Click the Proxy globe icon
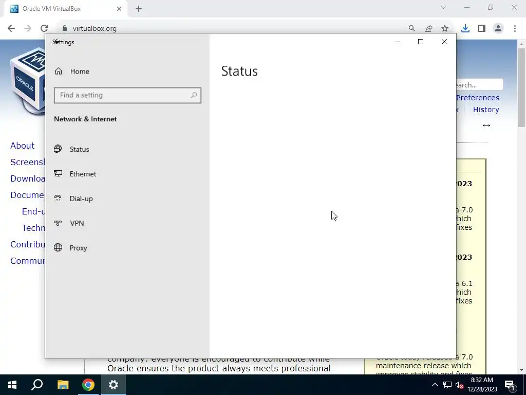The image size is (526, 395). tap(58, 247)
